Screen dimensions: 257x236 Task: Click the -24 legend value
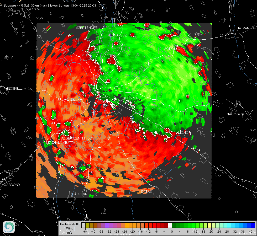click(x=125, y=232)
